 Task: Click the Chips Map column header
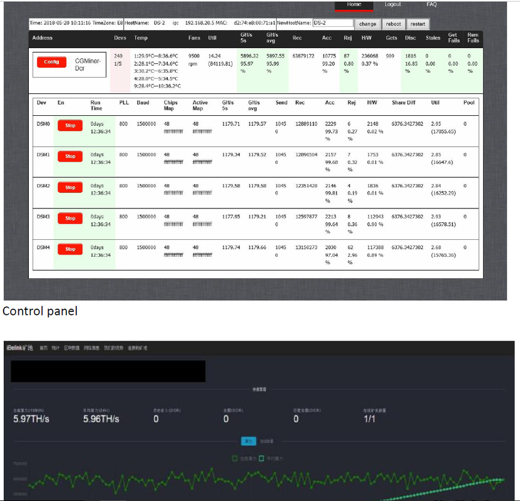170,105
